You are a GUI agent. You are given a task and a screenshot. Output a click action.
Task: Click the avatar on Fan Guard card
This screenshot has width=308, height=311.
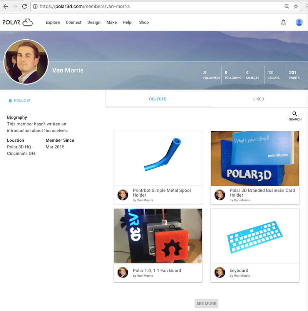[123, 273]
